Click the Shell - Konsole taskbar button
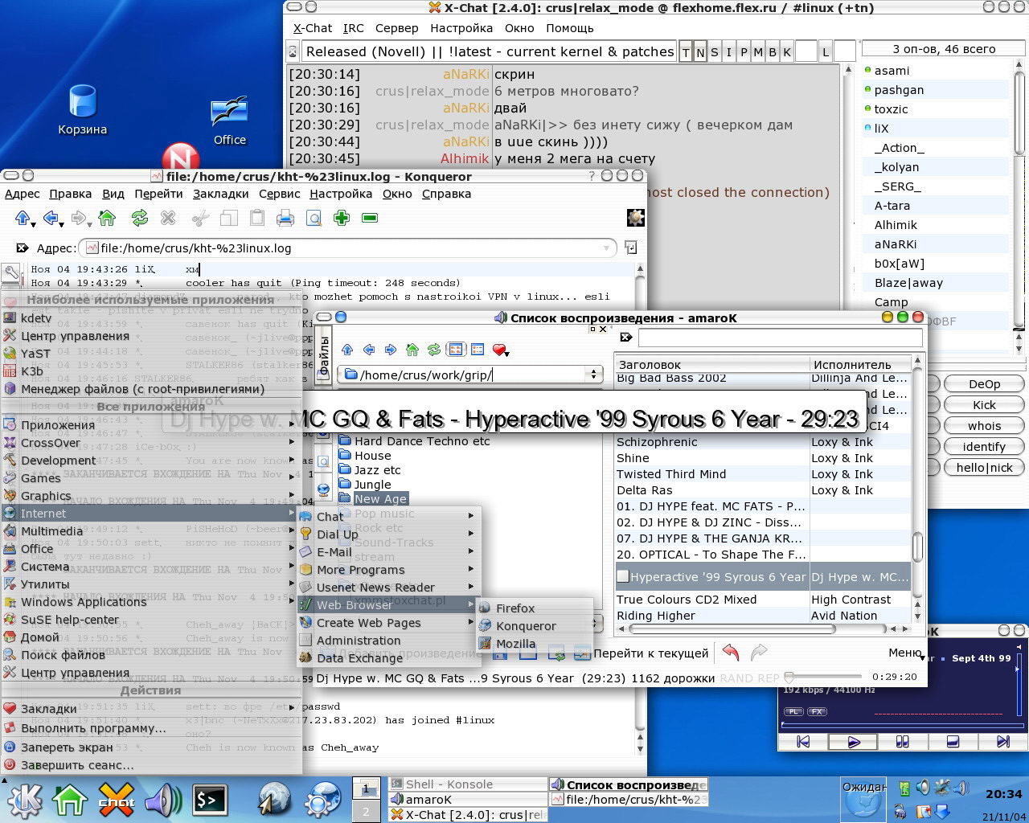The width and height of the screenshot is (1029, 823). point(468,784)
